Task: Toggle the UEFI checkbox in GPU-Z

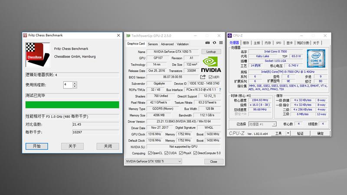Action: pos(210,77)
